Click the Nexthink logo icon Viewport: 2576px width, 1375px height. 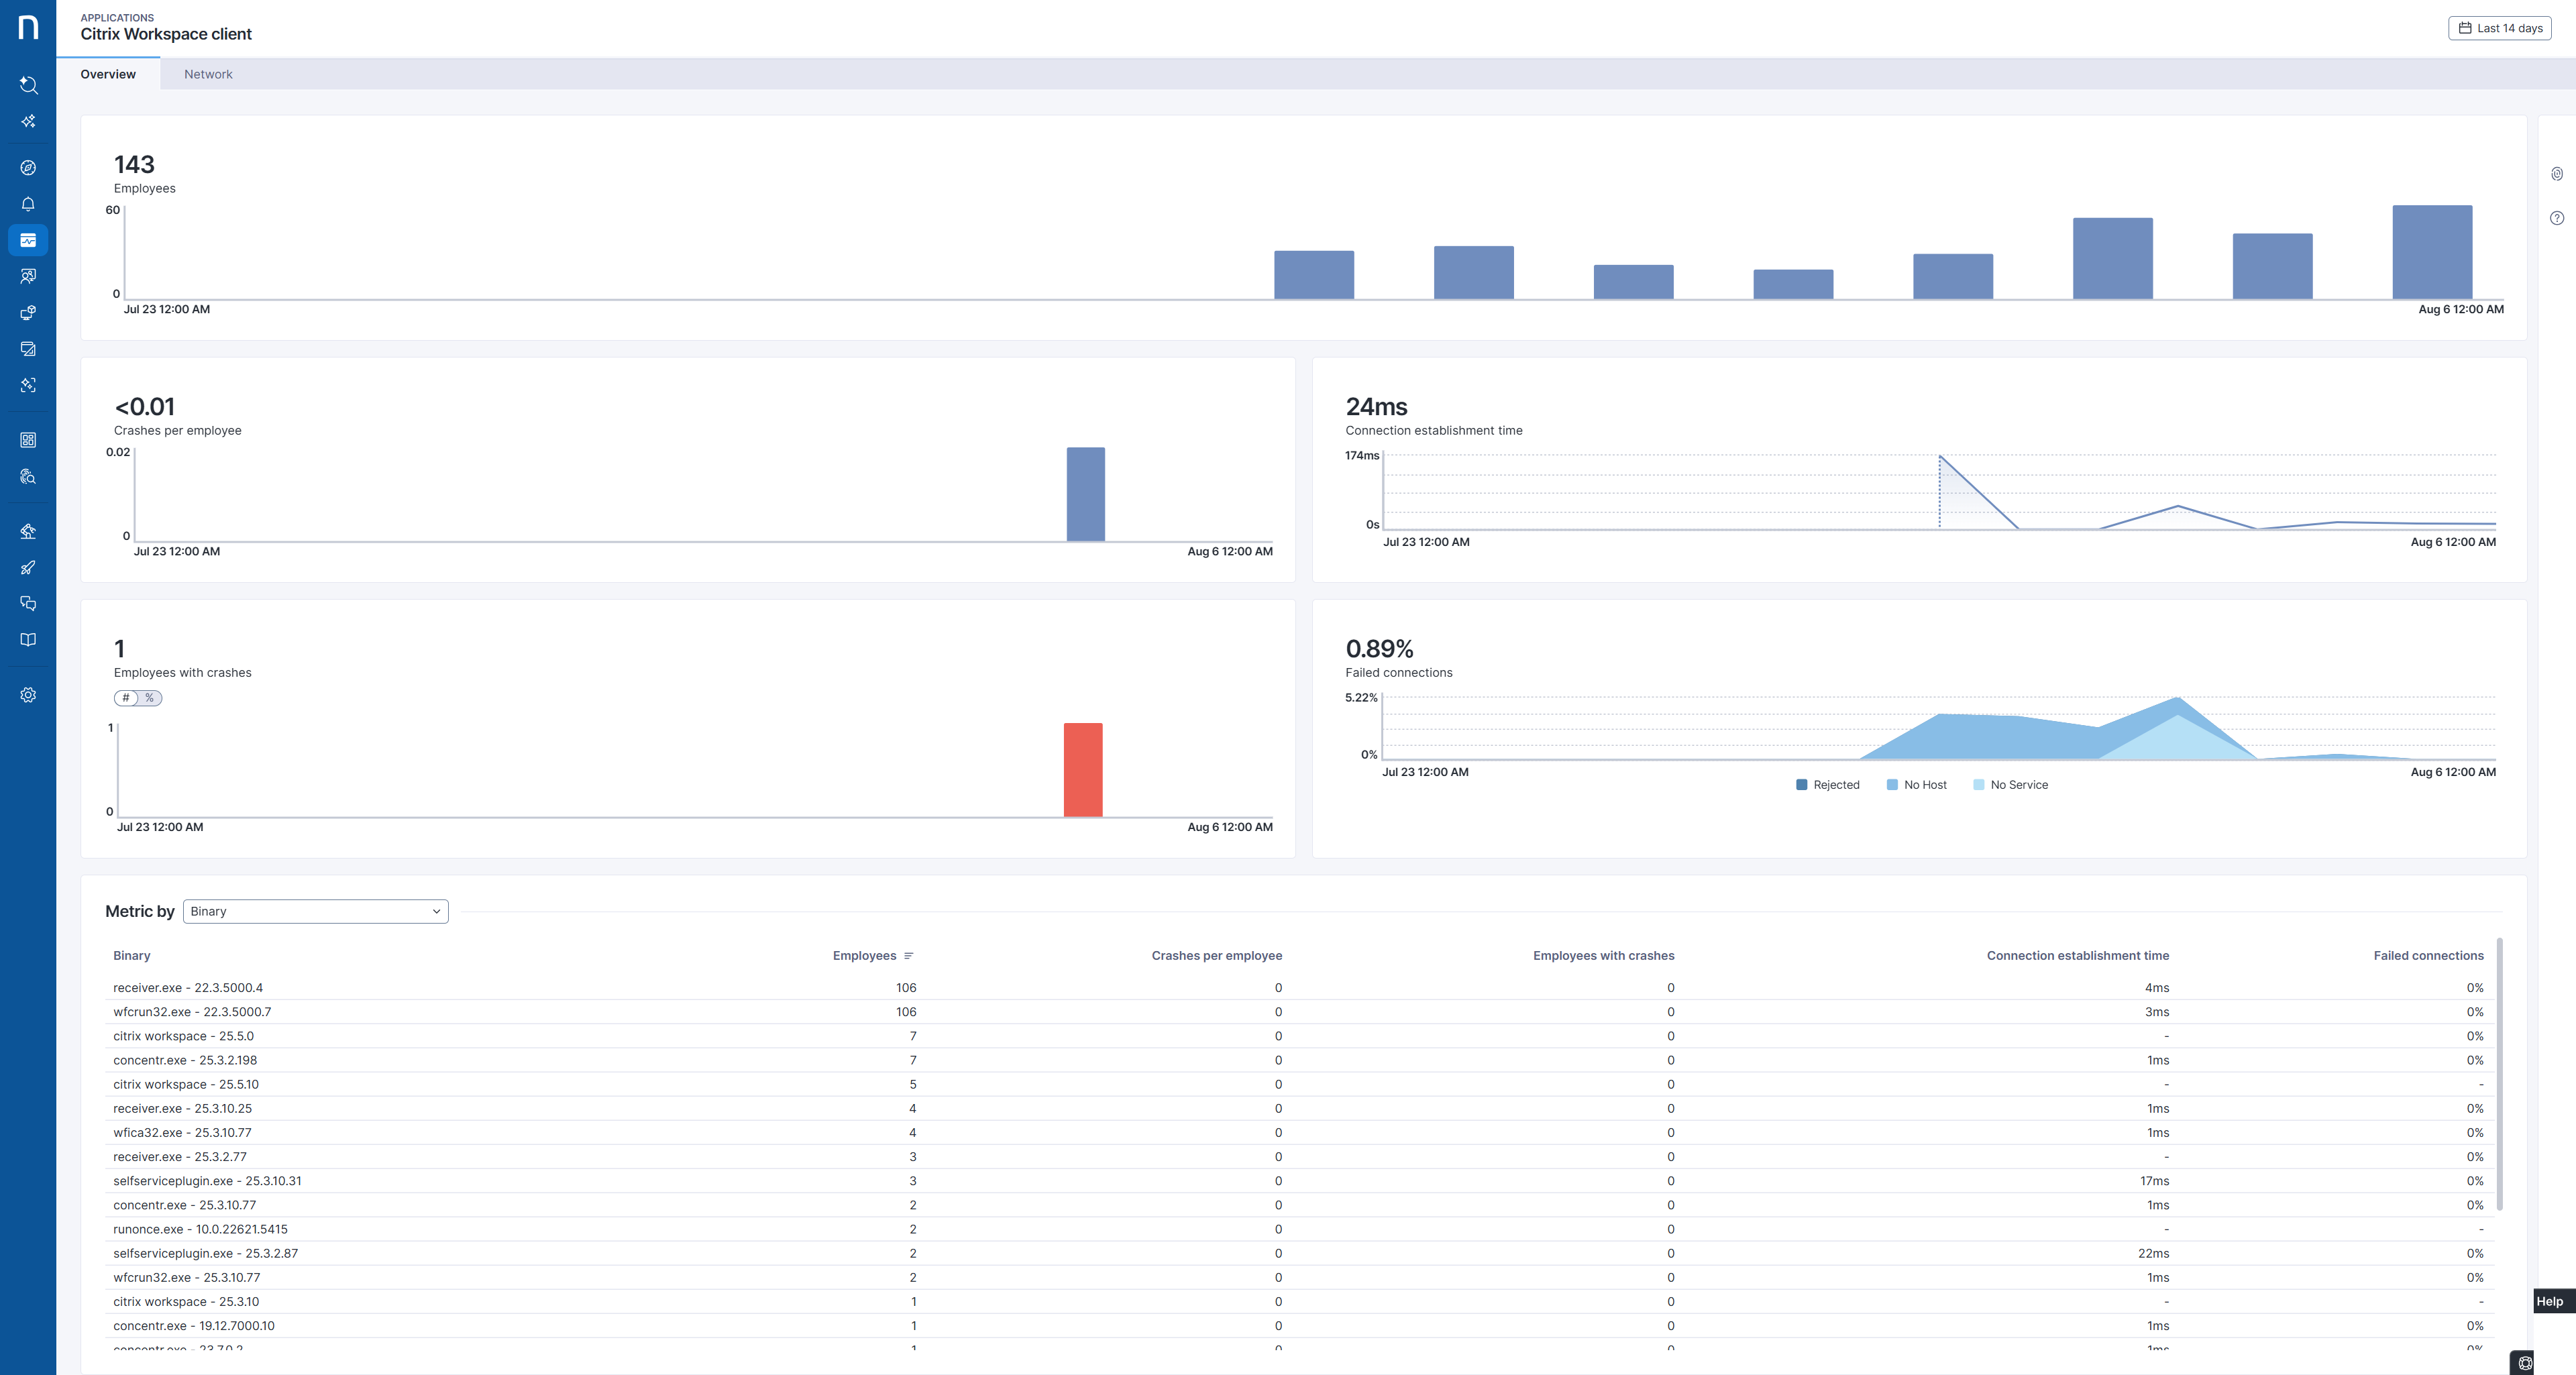[x=28, y=27]
